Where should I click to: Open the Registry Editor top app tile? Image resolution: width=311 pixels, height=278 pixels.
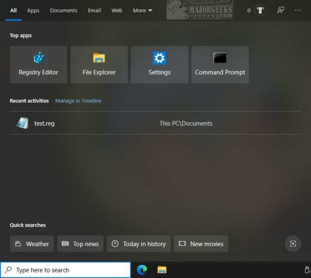click(38, 65)
